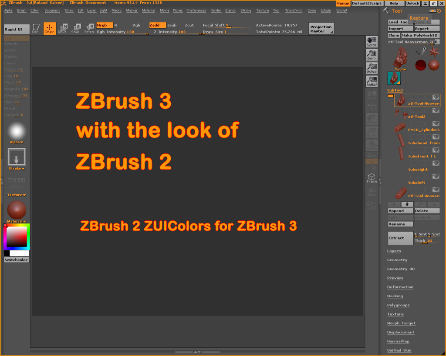Expand the Masking subpalette
The height and width of the screenshot is (356, 446).
click(x=395, y=296)
